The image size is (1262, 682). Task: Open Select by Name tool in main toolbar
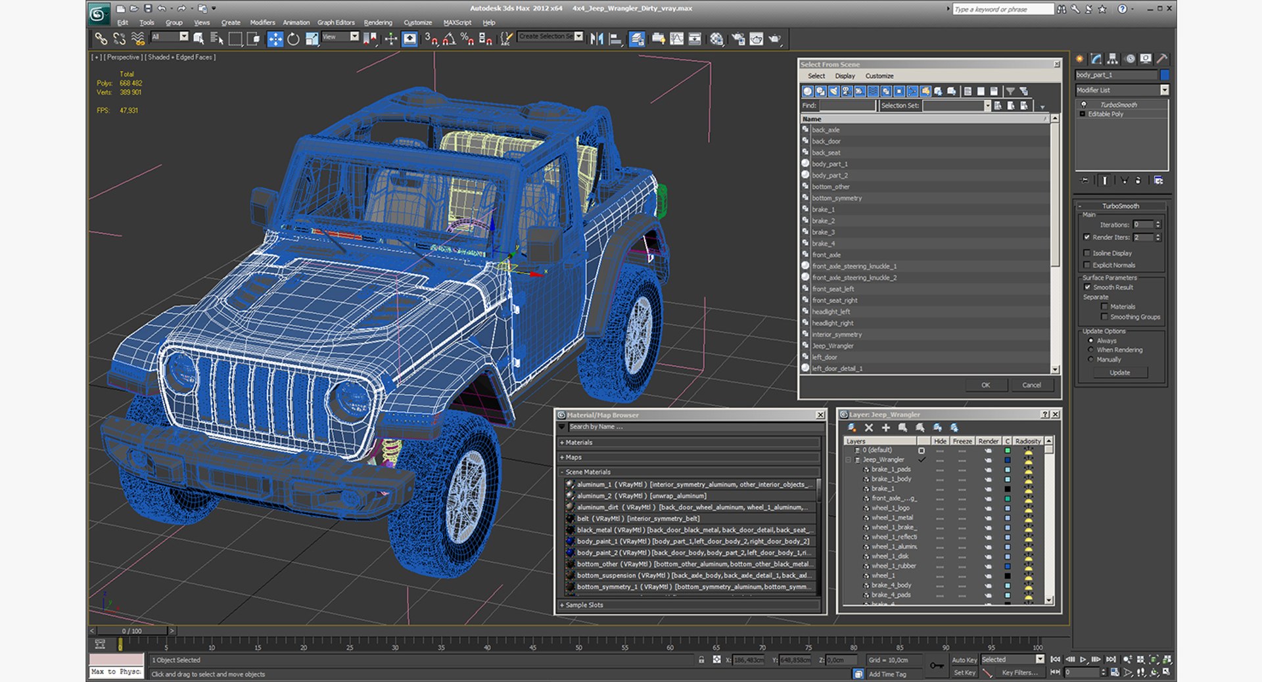point(216,39)
